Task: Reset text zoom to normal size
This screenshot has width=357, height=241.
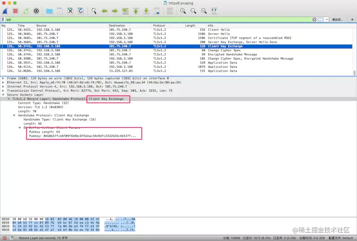Action: [204, 11]
